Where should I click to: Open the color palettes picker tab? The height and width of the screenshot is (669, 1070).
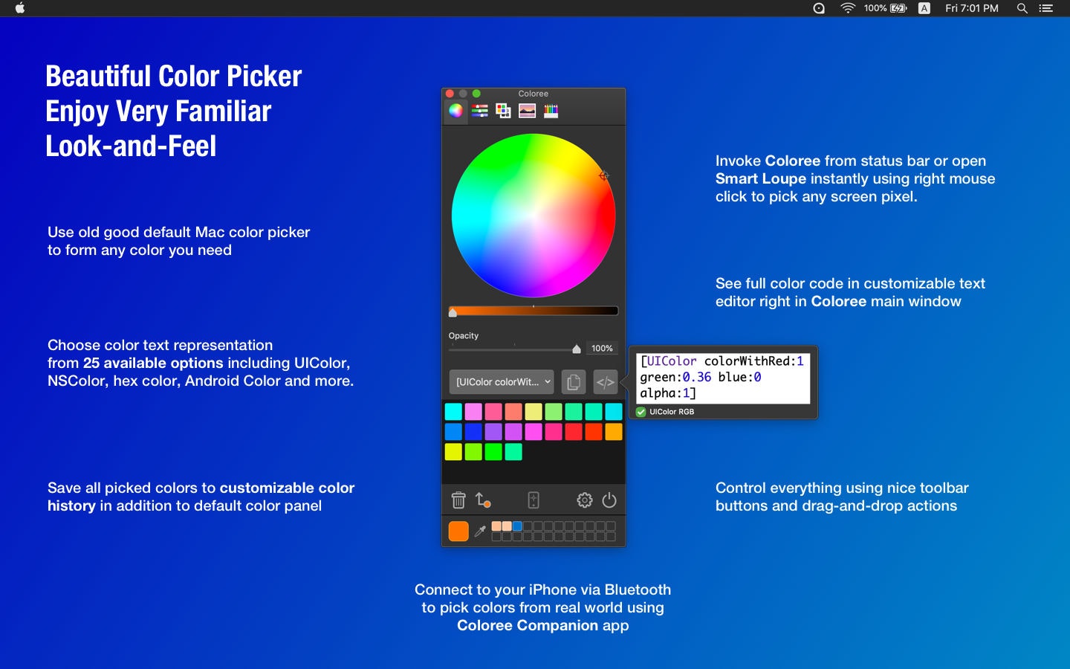[x=503, y=111]
